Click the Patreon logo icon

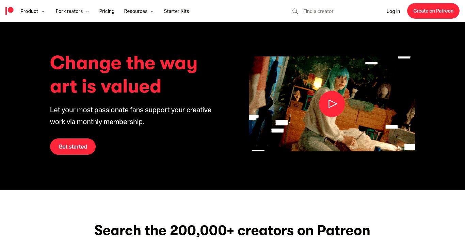(x=10, y=11)
